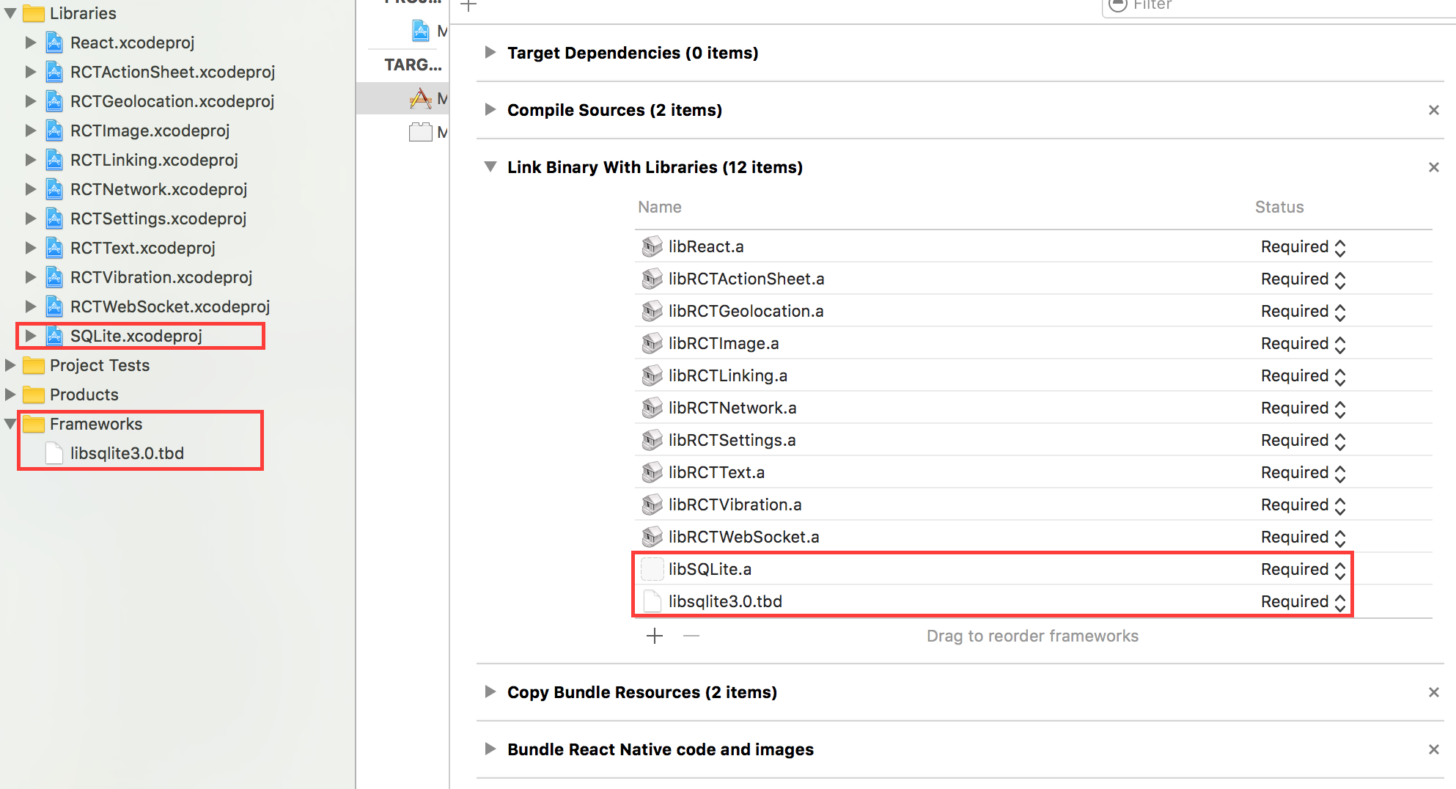Click the libRCTGeolocation.a library icon
Viewport: 1456px width, 789px height.
(x=652, y=311)
